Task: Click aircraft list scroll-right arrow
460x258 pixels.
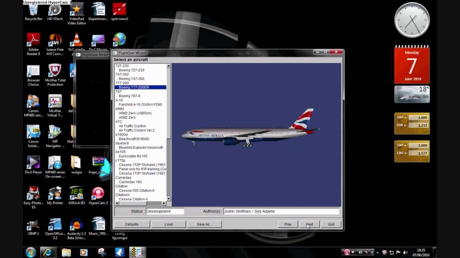Action: [x=164, y=203]
